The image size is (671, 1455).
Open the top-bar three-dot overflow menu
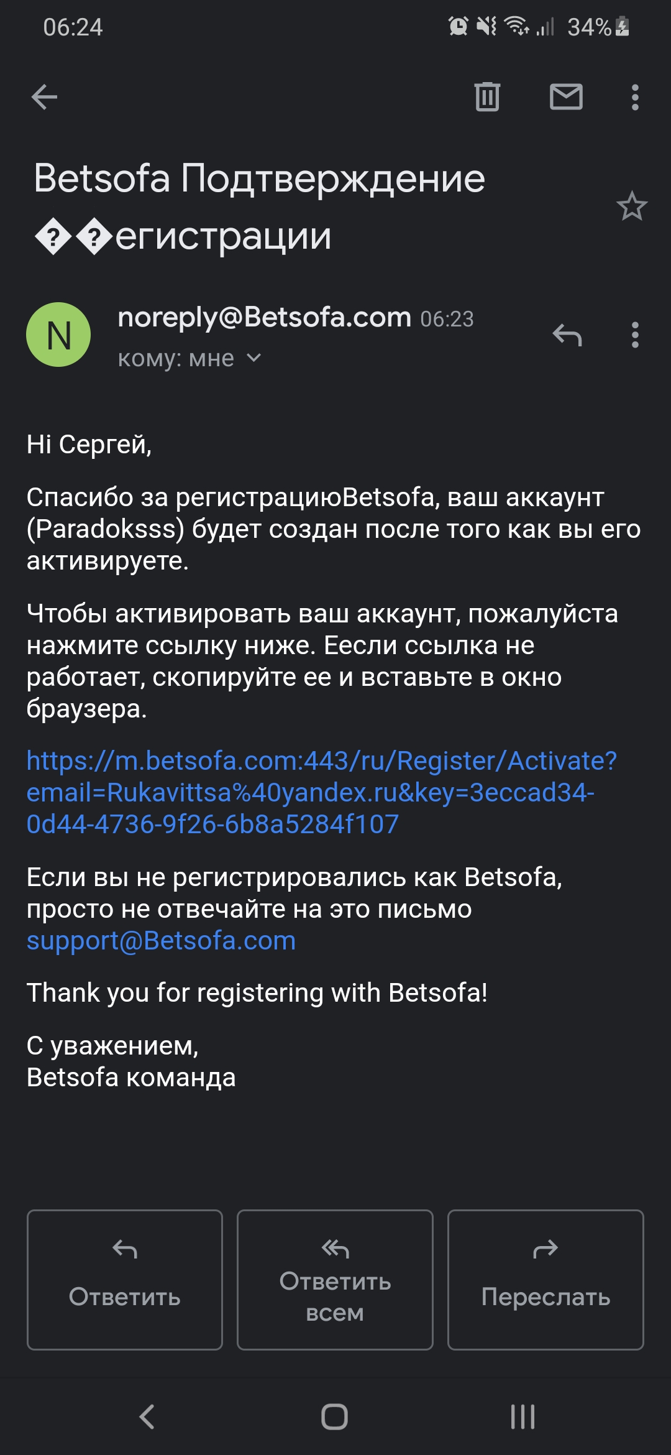tap(634, 97)
